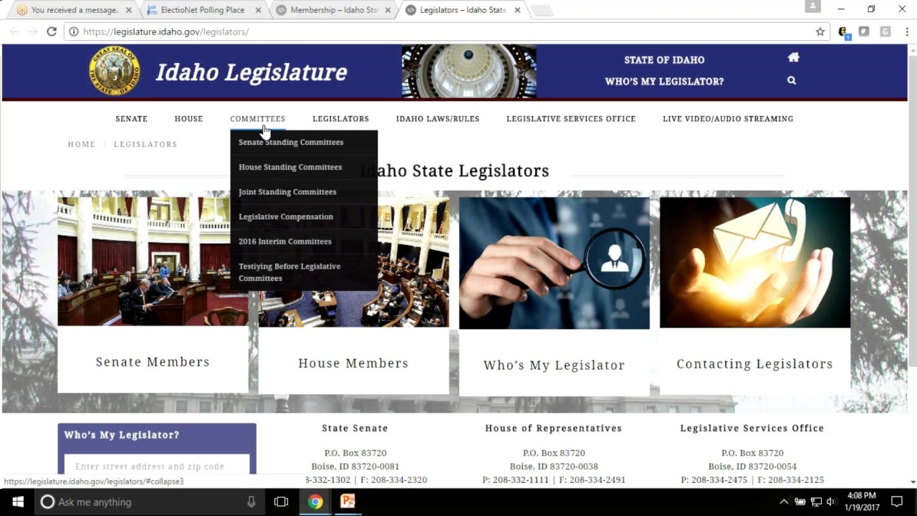Screen dimensions: 917x516
Task: Click the Chrome profile icon
Action: pyautogui.click(x=812, y=6)
